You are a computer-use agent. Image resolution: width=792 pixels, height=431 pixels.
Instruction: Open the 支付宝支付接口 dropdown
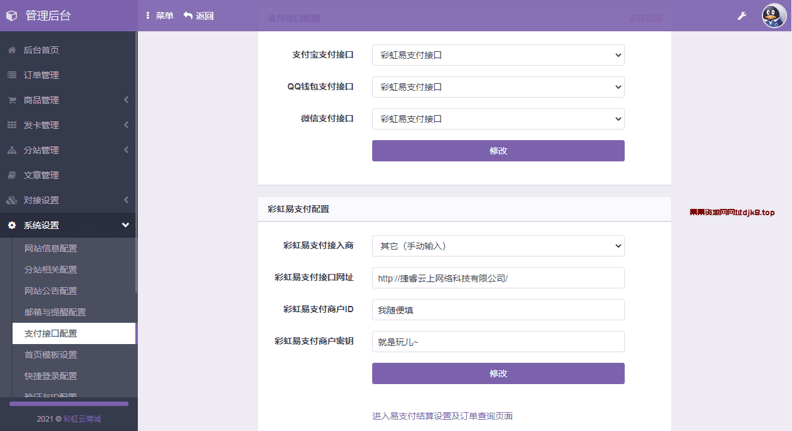498,55
